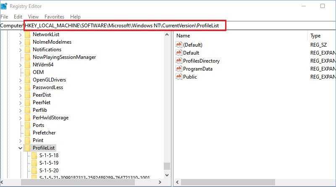This screenshot has width=336, height=187.
Task: Click the tree pane scroll left arrow
Action: point(2,182)
